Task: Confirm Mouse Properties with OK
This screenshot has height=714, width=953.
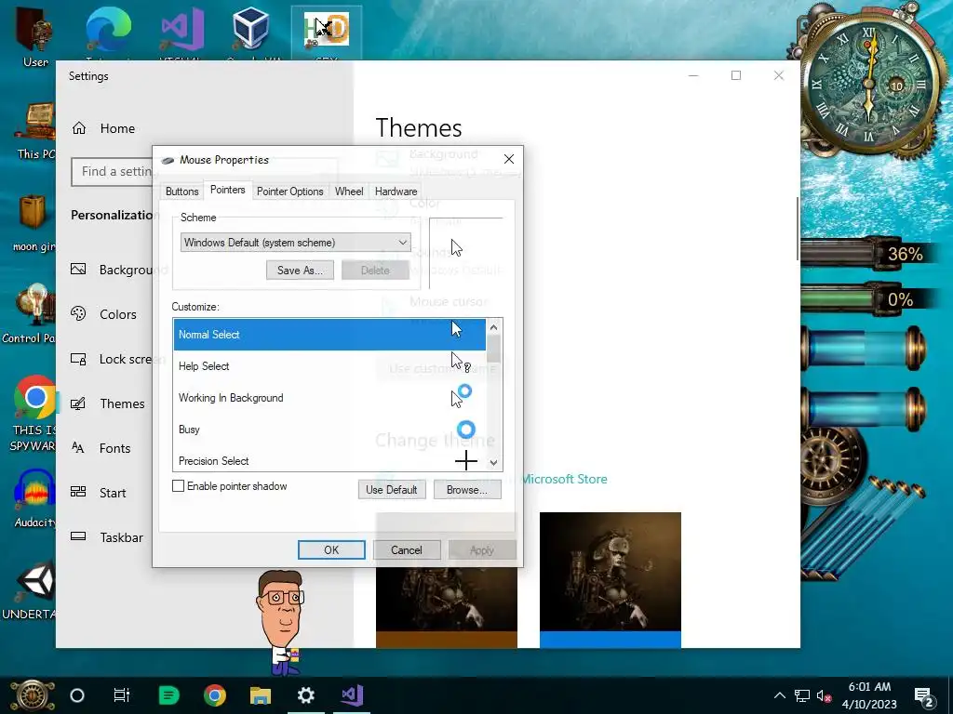Action: pos(331,550)
